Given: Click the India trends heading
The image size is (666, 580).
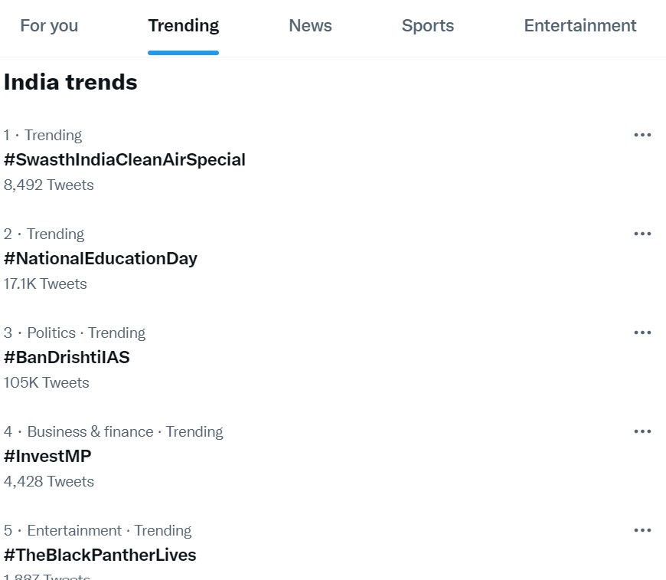Looking at the screenshot, I should [x=70, y=83].
